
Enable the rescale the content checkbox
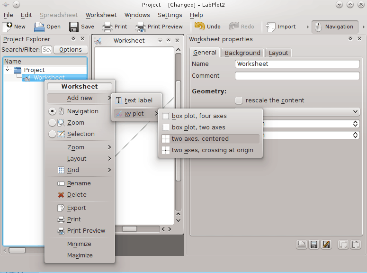[239, 100]
